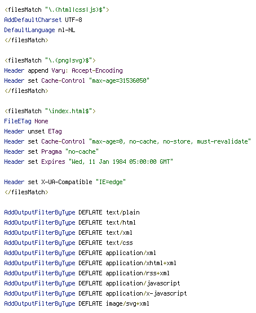Screen dimensions: 256x313
Task: Click the X-UA-Compatible header name
Action: [x=67, y=182]
